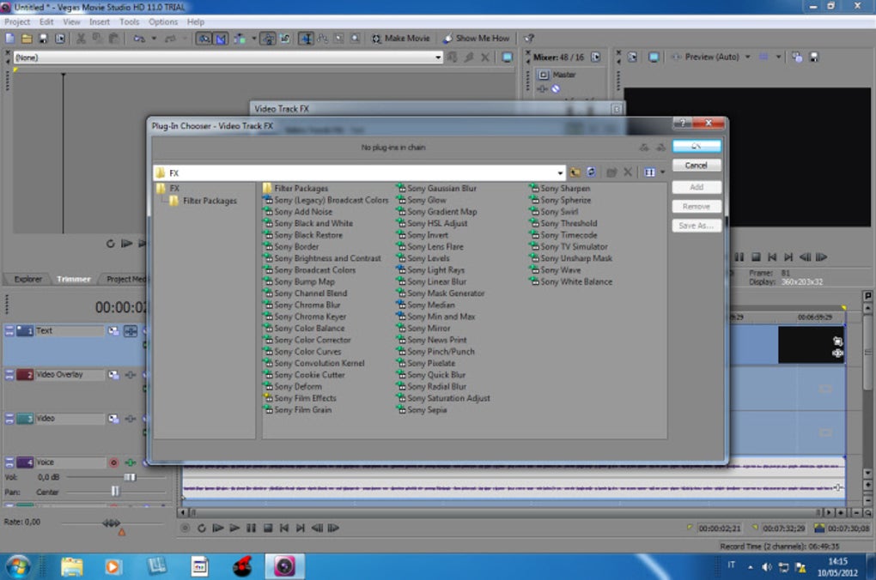Adjust the Voice track Pan slider
The width and height of the screenshot is (876, 580).
point(115,492)
